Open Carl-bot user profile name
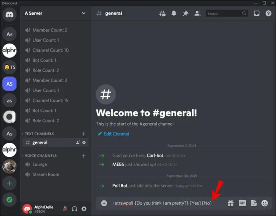Image resolution: width=276 pixels, height=216 pixels. pos(155,156)
